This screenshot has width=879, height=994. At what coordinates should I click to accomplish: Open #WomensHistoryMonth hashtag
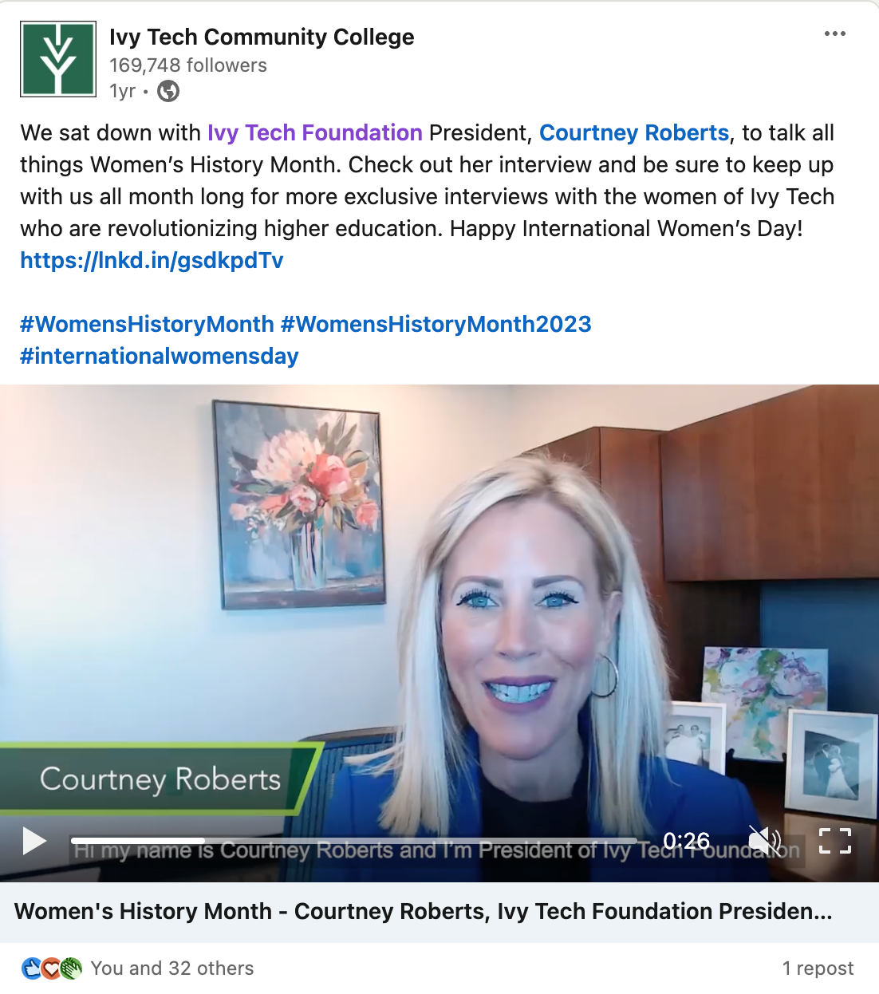[147, 324]
